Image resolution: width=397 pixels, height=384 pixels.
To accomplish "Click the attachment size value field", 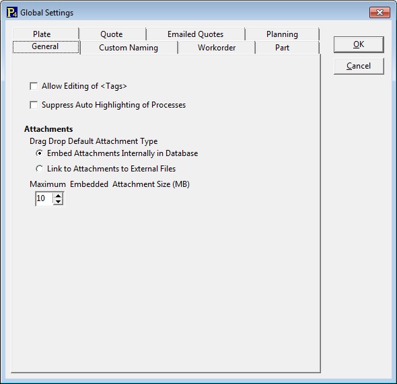I will pos(44,198).
